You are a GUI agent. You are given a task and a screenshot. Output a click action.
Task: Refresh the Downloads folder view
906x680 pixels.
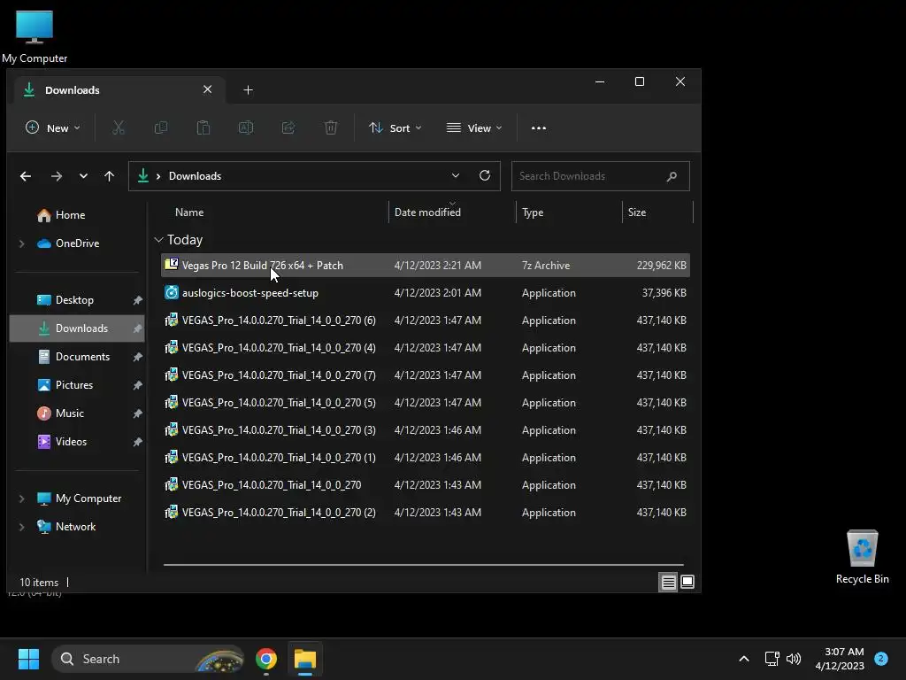click(x=485, y=175)
